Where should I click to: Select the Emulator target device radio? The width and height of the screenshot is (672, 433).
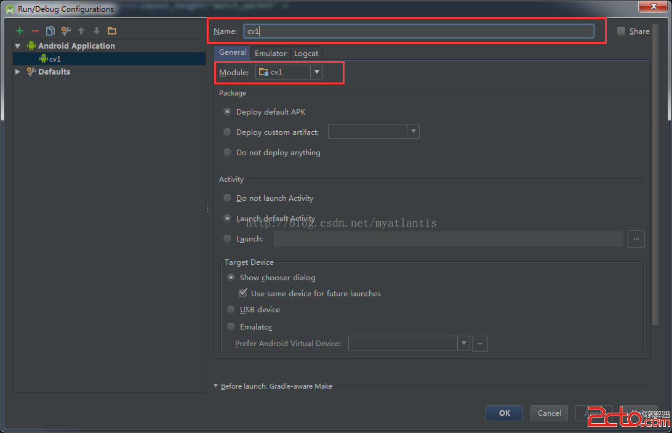[231, 326]
